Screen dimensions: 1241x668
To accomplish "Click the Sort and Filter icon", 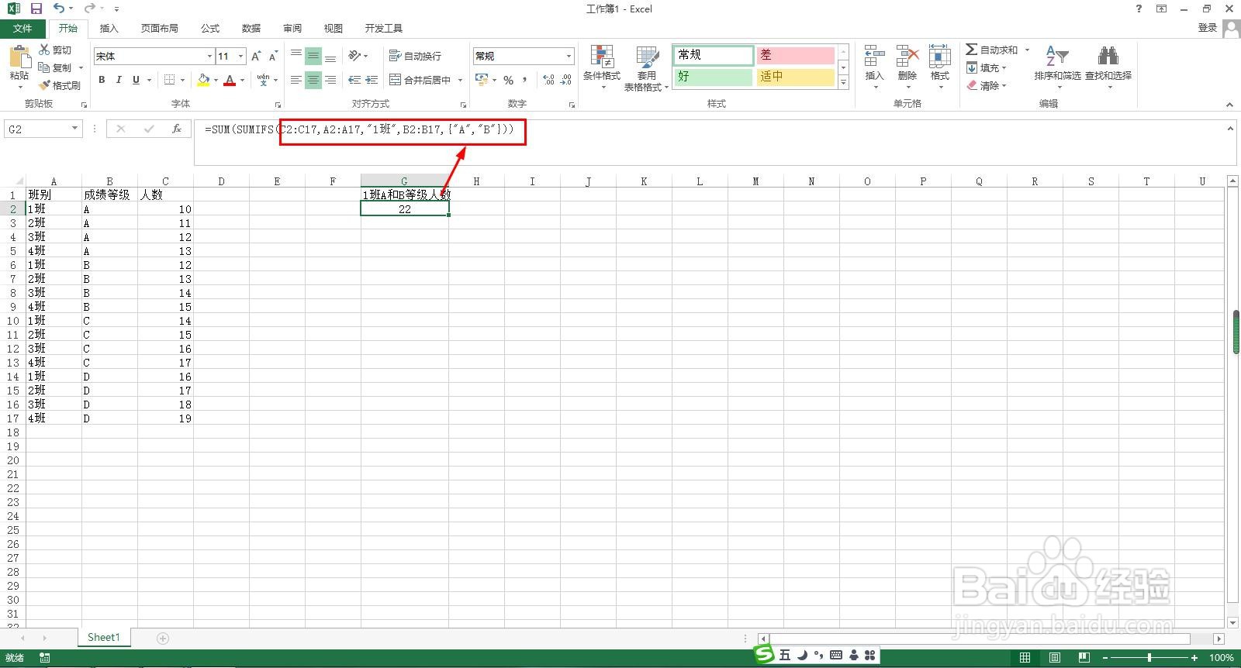I will click(x=1057, y=57).
